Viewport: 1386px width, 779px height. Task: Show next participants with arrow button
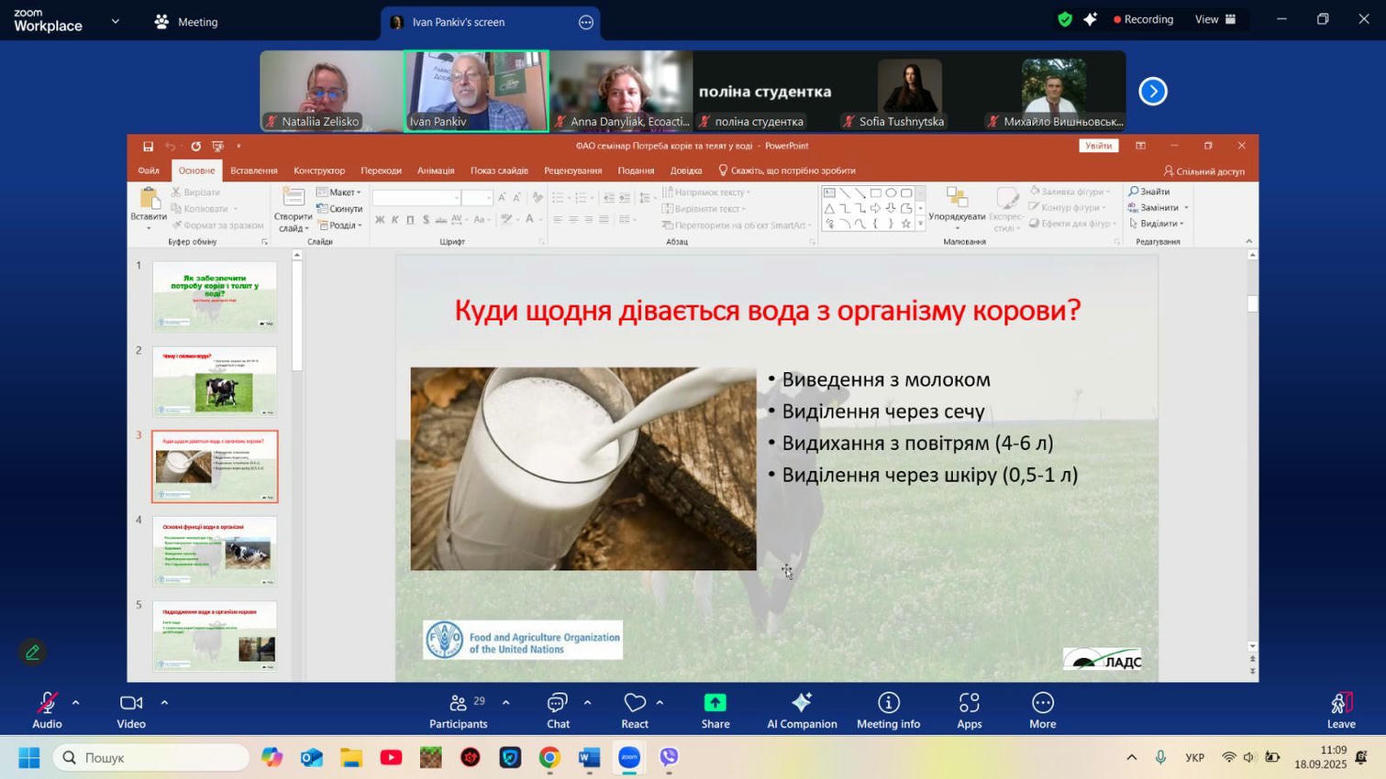coord(1153,92)
